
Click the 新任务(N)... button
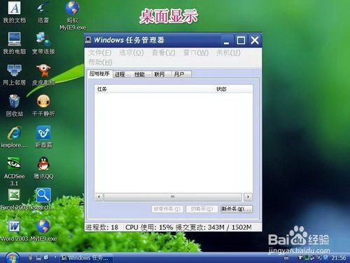pos(237,209)
